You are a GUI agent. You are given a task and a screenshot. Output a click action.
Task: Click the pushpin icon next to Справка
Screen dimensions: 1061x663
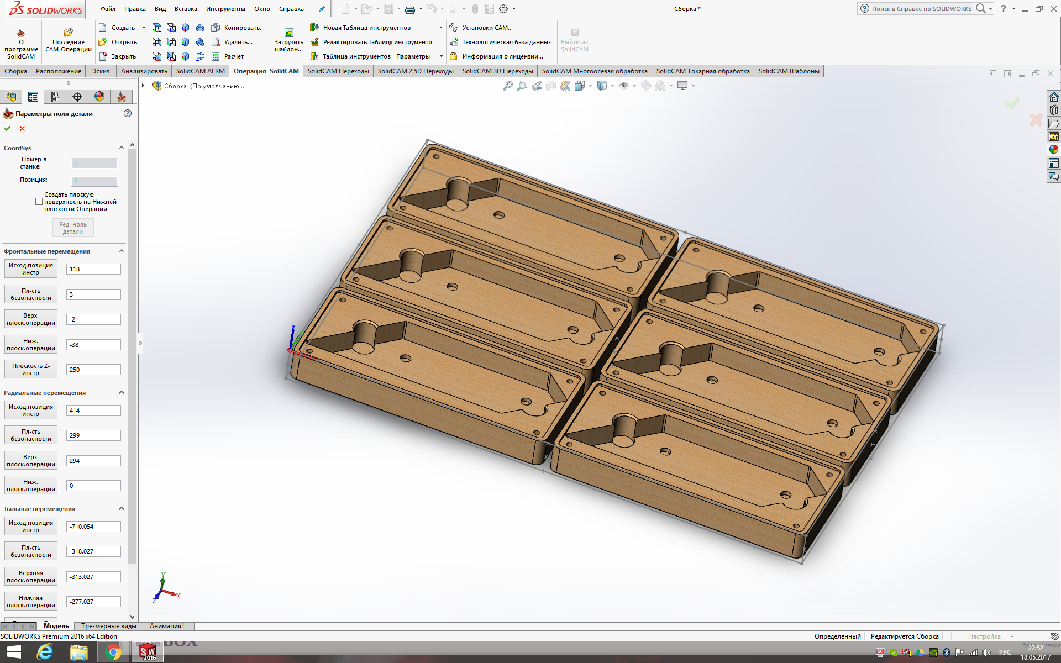point(322,9)
